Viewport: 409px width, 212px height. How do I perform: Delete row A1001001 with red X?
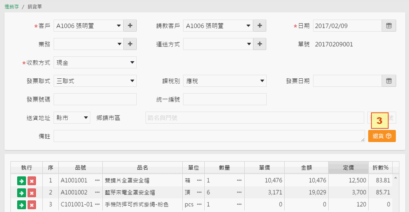pyautogui.click(x=32, y=181)
